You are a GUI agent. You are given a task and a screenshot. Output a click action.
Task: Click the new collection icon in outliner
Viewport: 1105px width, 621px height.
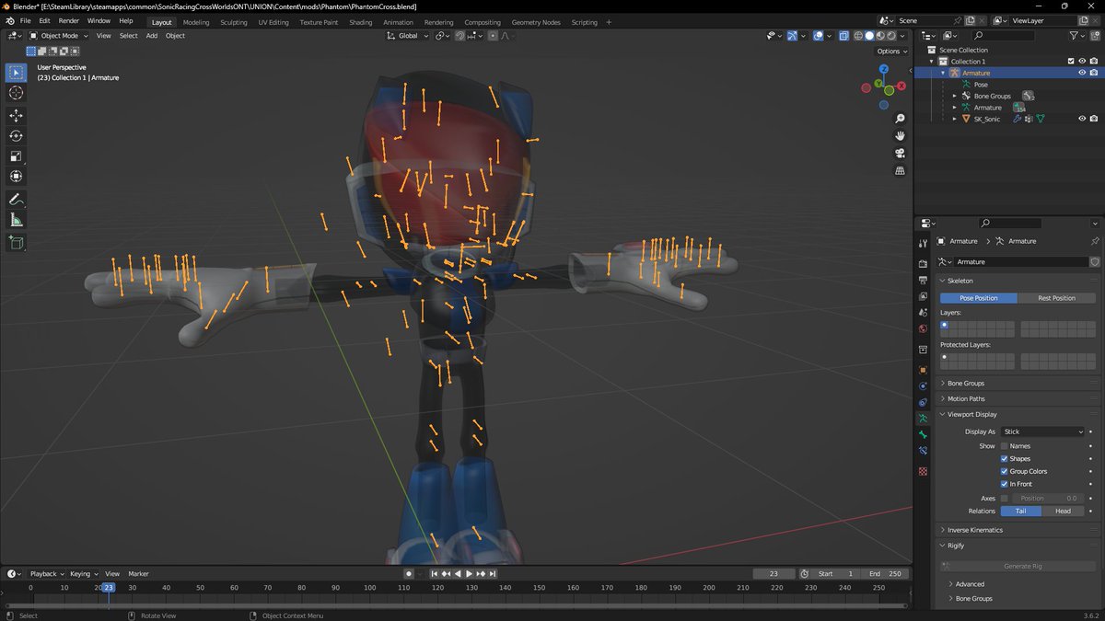click(x=1094, y=35)
